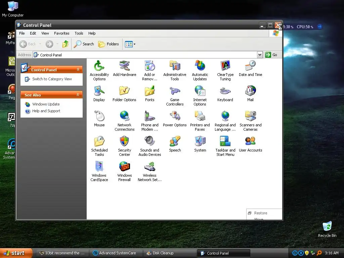Screen dimensions: 344x258
Task: Open the System properties icon
Action: [x=200, y=144]
